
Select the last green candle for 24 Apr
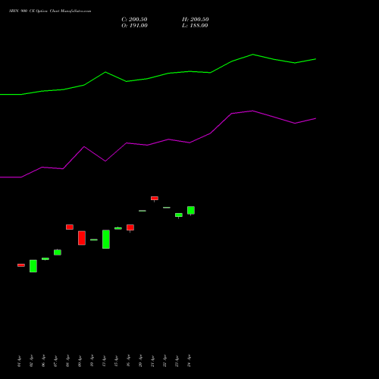click(x=191, y=210)
